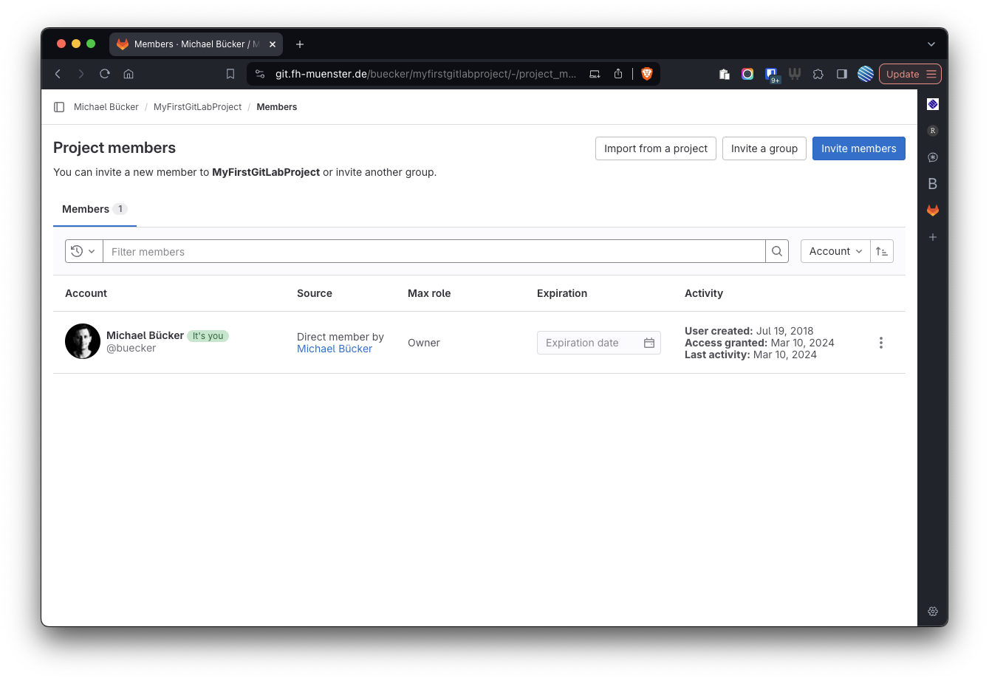Submit the member filter search

coord(777,251)
